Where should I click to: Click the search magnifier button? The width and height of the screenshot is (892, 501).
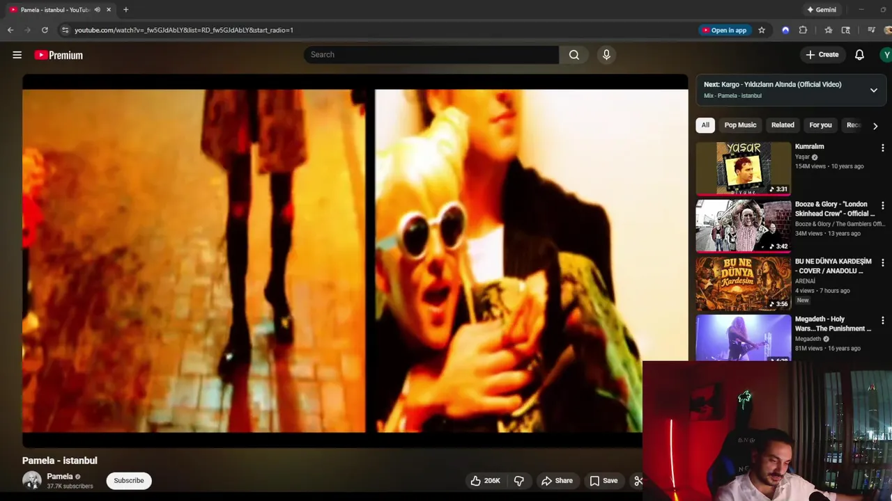tap(574, 55)
